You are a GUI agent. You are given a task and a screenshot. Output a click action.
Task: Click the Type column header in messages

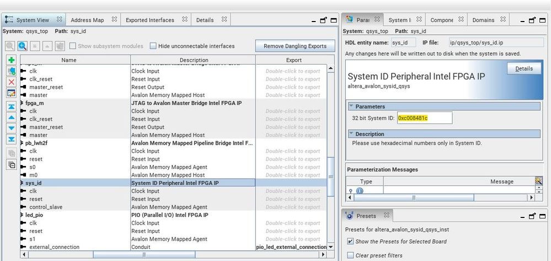366,182
